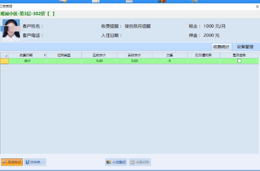260x171 pixels.
Task: Click the 2000 元 deposit value
Action: pos(211,35)
